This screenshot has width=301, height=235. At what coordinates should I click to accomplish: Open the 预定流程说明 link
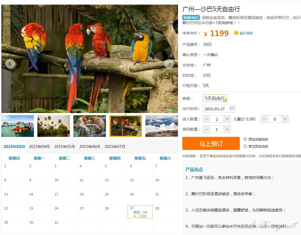coord(258,139)
